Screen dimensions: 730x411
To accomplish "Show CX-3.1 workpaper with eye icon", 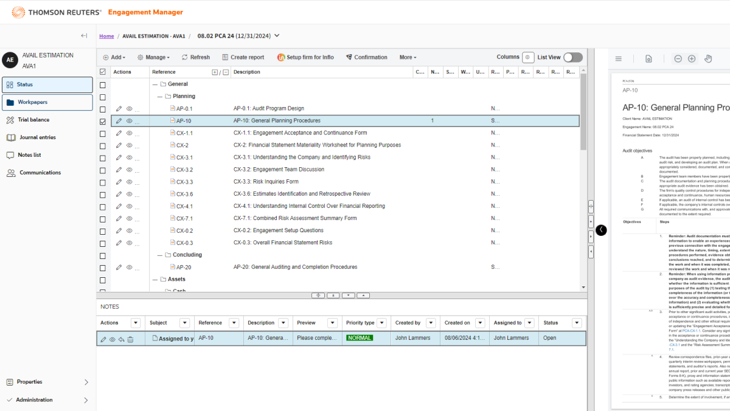I will 129,157.
